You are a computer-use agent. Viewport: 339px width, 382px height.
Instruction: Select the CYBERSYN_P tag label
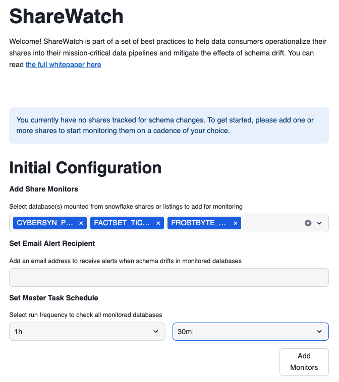tap(45, 223)
